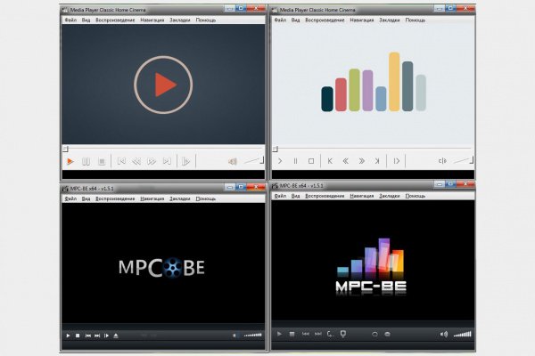This screenshot has height=356, width=535.
Task: Open Помощь menu in film-reel-logo MPC-BE window
Action: pos(206,198)
